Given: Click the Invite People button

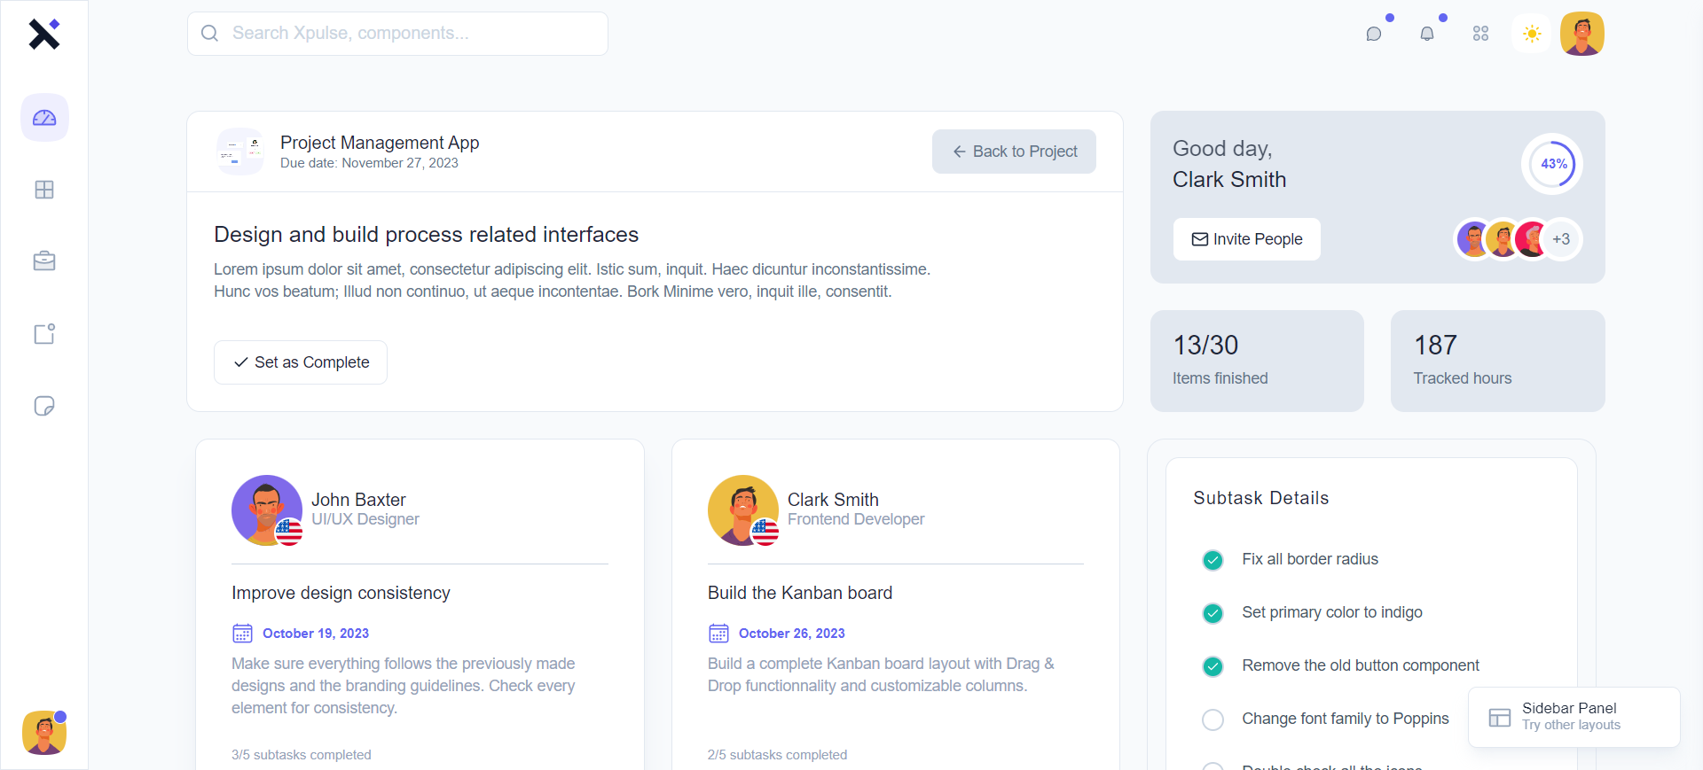Looking at the screenshot, I should [1246, 239].
